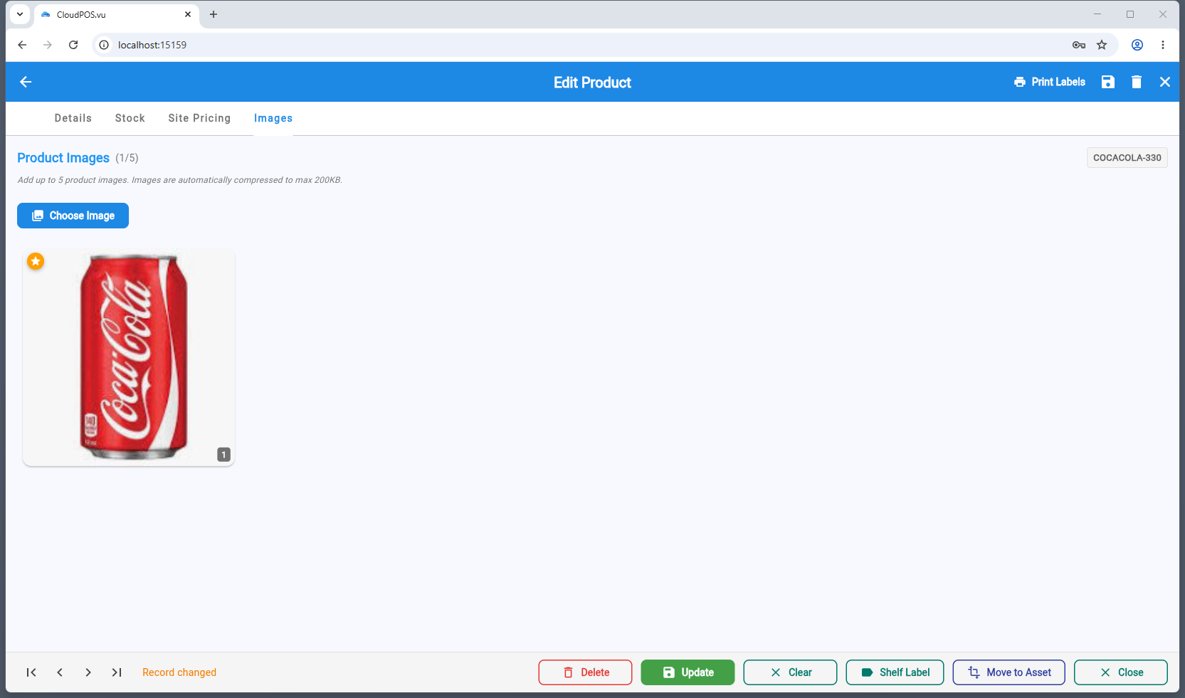This screenshot has width=1185, height=698.
Task: Switch to the Stock tab
Action: (130, 118)
